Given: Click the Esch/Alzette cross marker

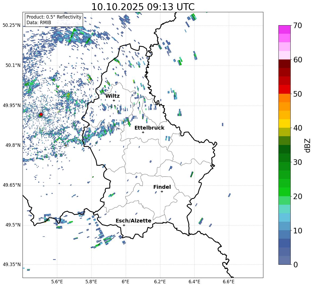Looking at the screenshot, I should (x=124, y=225).
